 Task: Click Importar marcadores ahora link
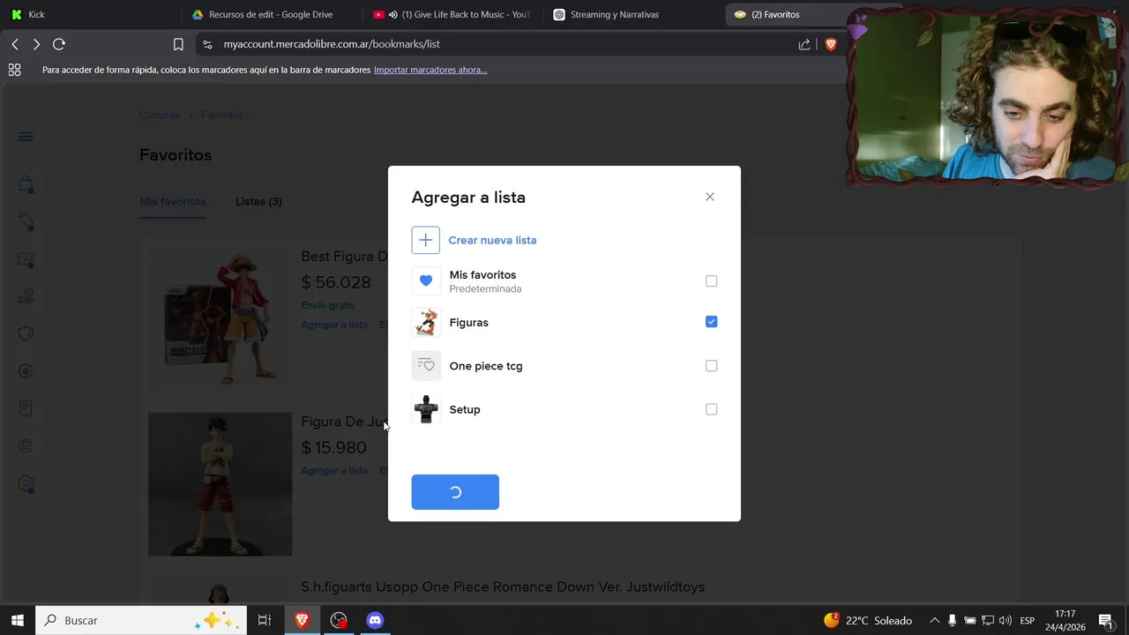point(430,70)
